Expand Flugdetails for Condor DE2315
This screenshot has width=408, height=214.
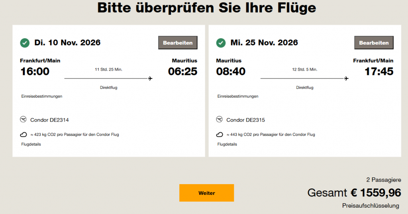tap(227, 144)
